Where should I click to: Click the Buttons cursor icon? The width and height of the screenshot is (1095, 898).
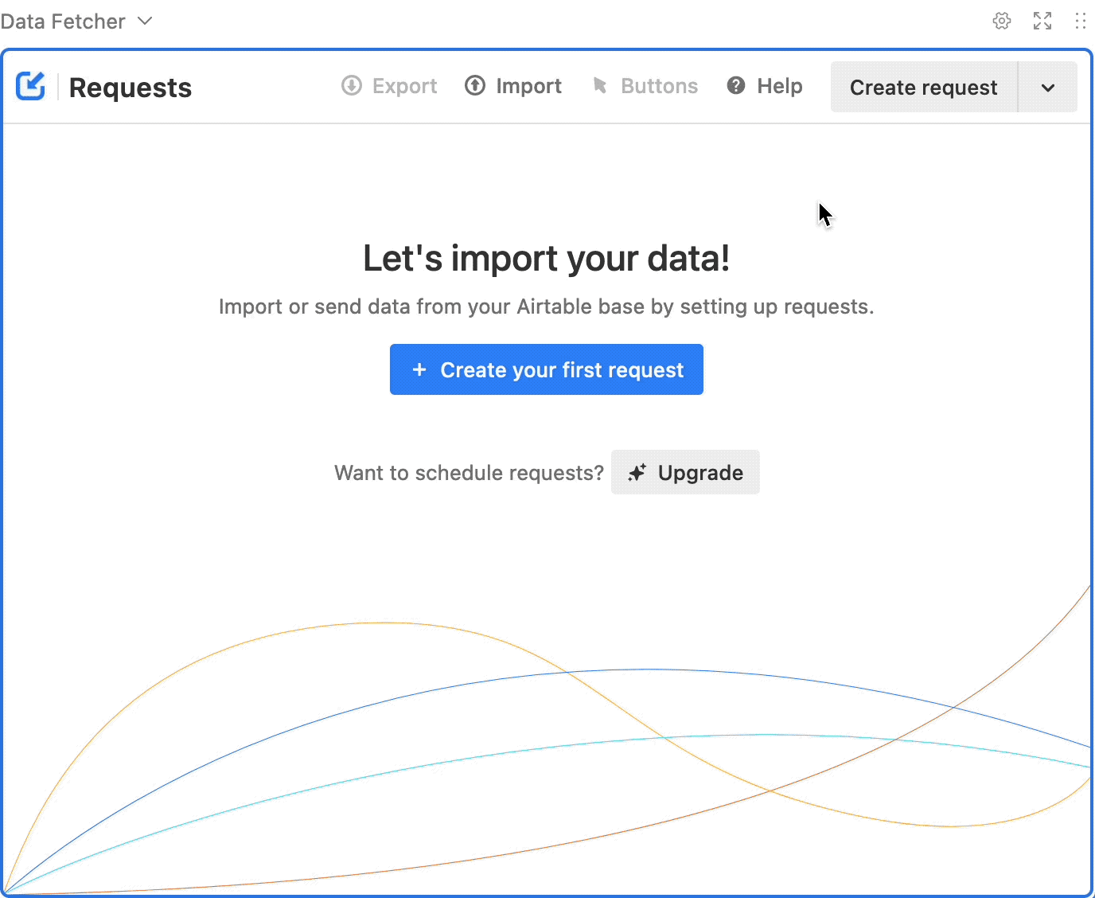coord(600,86)
